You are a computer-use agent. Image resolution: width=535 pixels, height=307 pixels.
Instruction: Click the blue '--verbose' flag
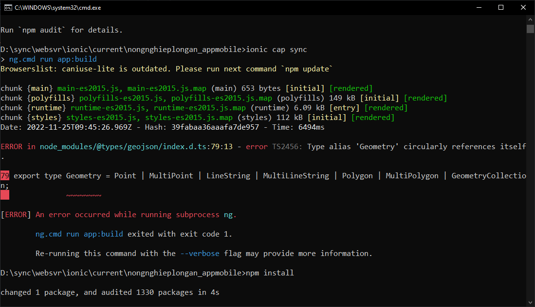tap(200, 254)
